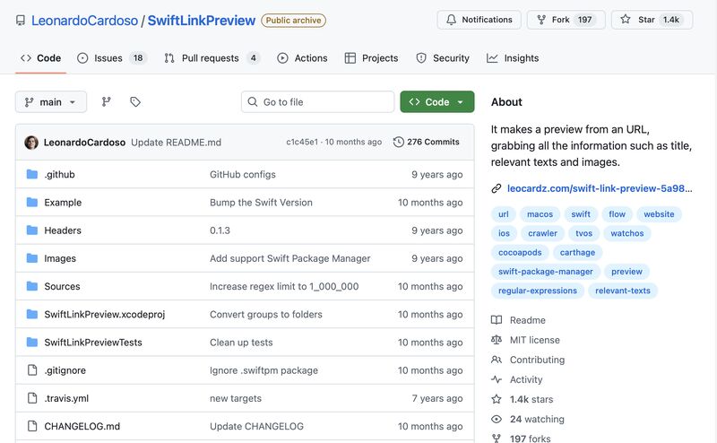The height and width of the screenshot is (443, 717).
Task: Open the Actions tab
Action: (302, 58)
